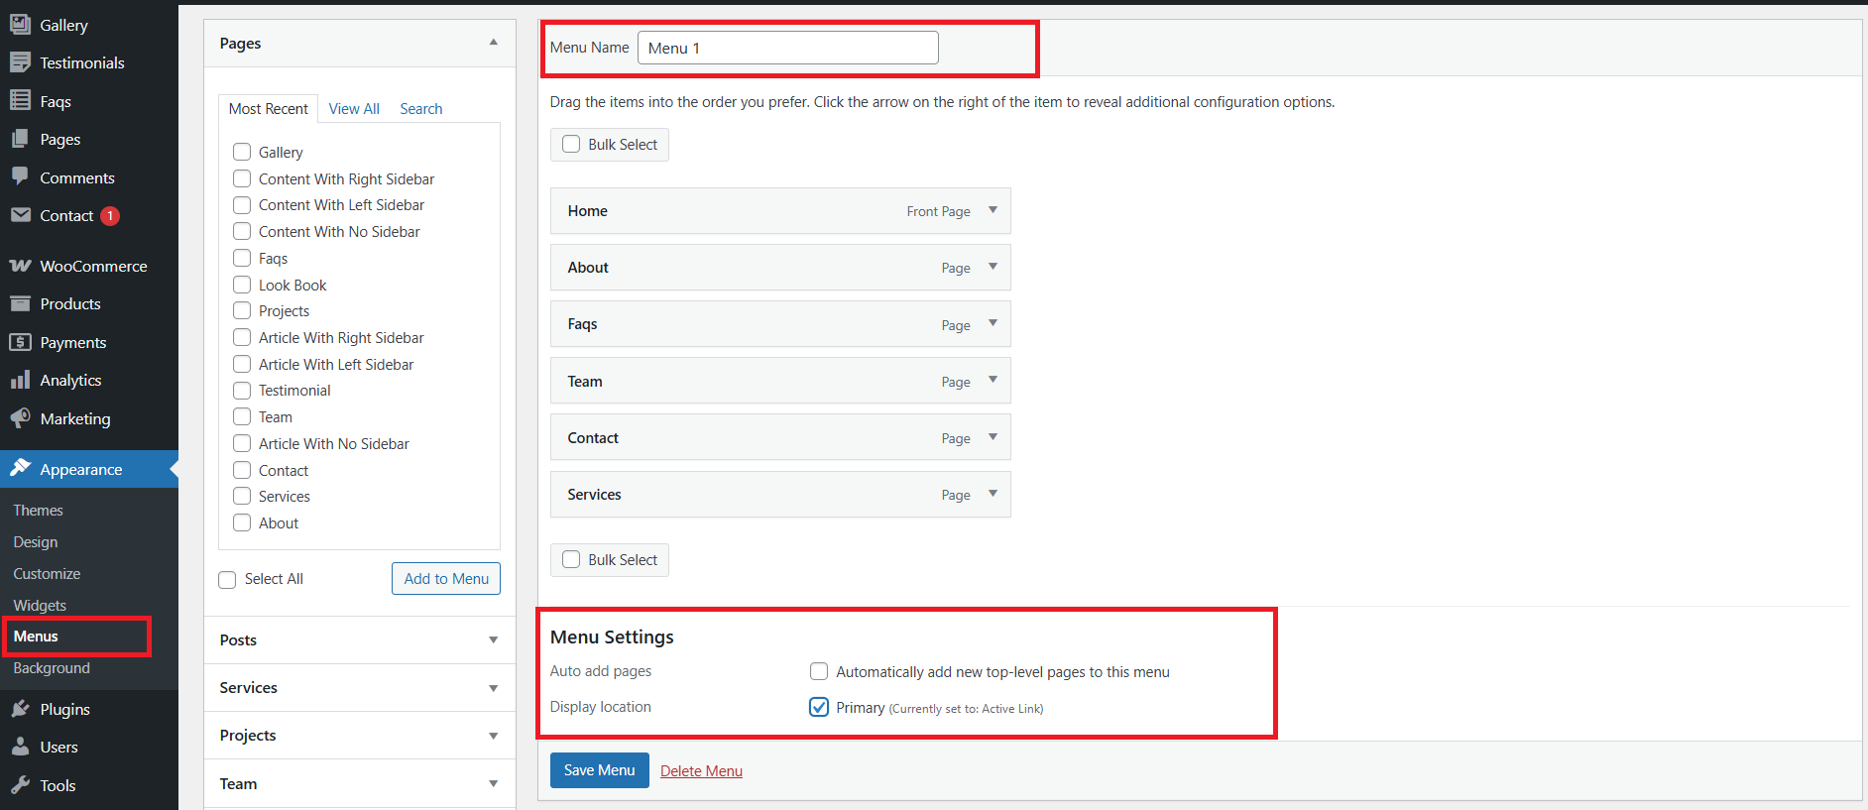Expand the About menu item options
This screenshot has width=1868, height=810.
(992, 267)
